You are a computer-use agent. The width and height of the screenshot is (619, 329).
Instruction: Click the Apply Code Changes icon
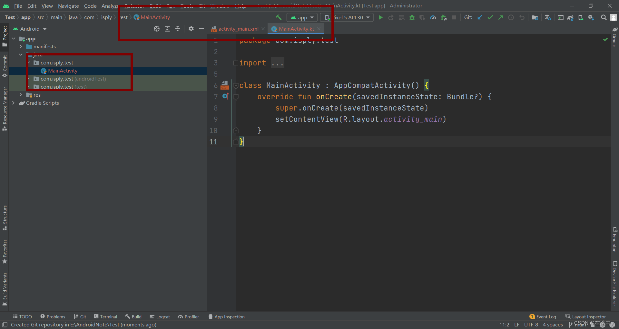401,17
